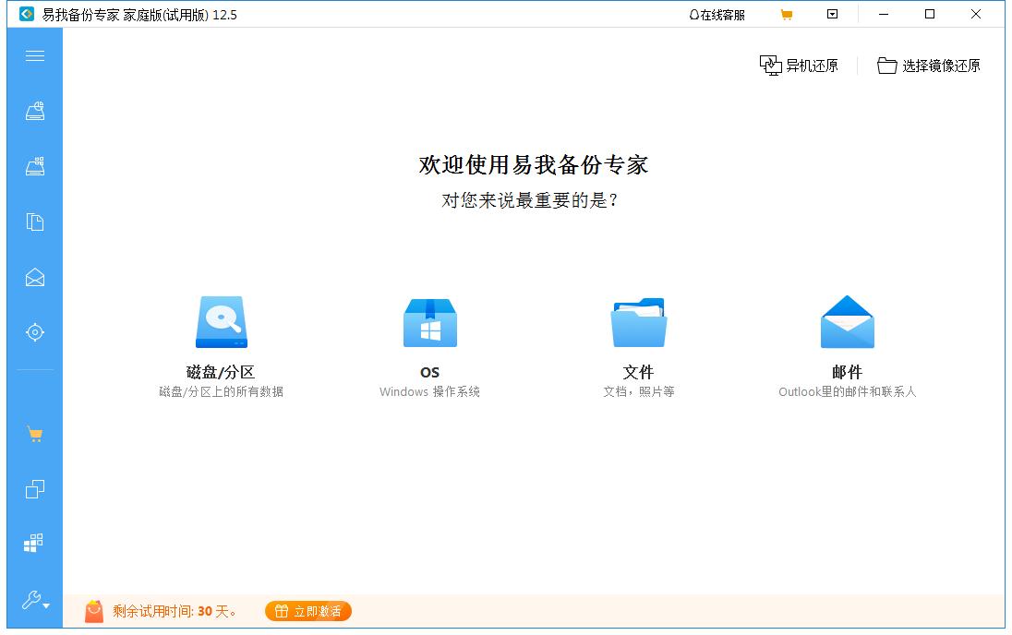The height and width of the screenshot is (635, 1012).
Task: Open system clone icon with Windows logo
Action: point(35,544)
